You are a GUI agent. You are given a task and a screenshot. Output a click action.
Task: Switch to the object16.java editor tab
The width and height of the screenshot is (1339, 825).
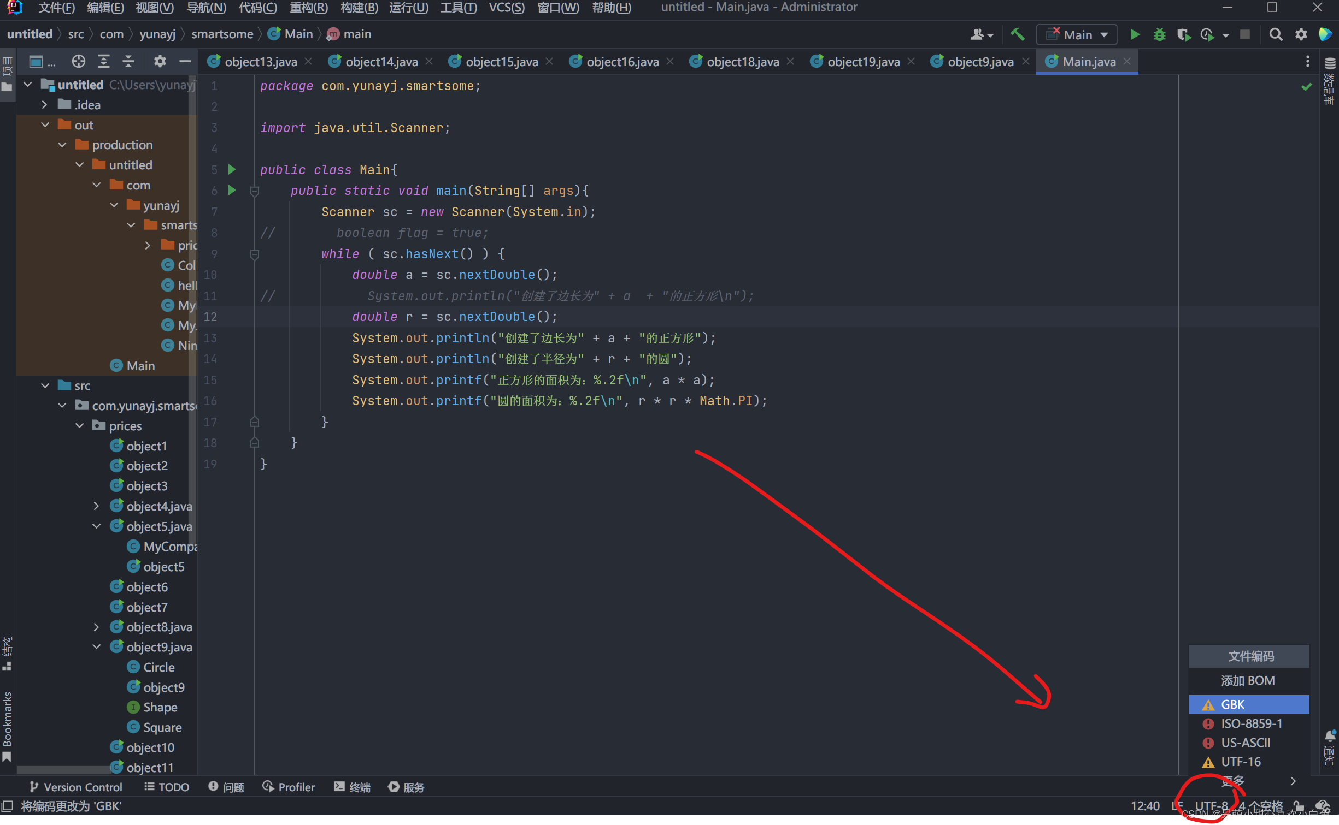click(622, 62)
